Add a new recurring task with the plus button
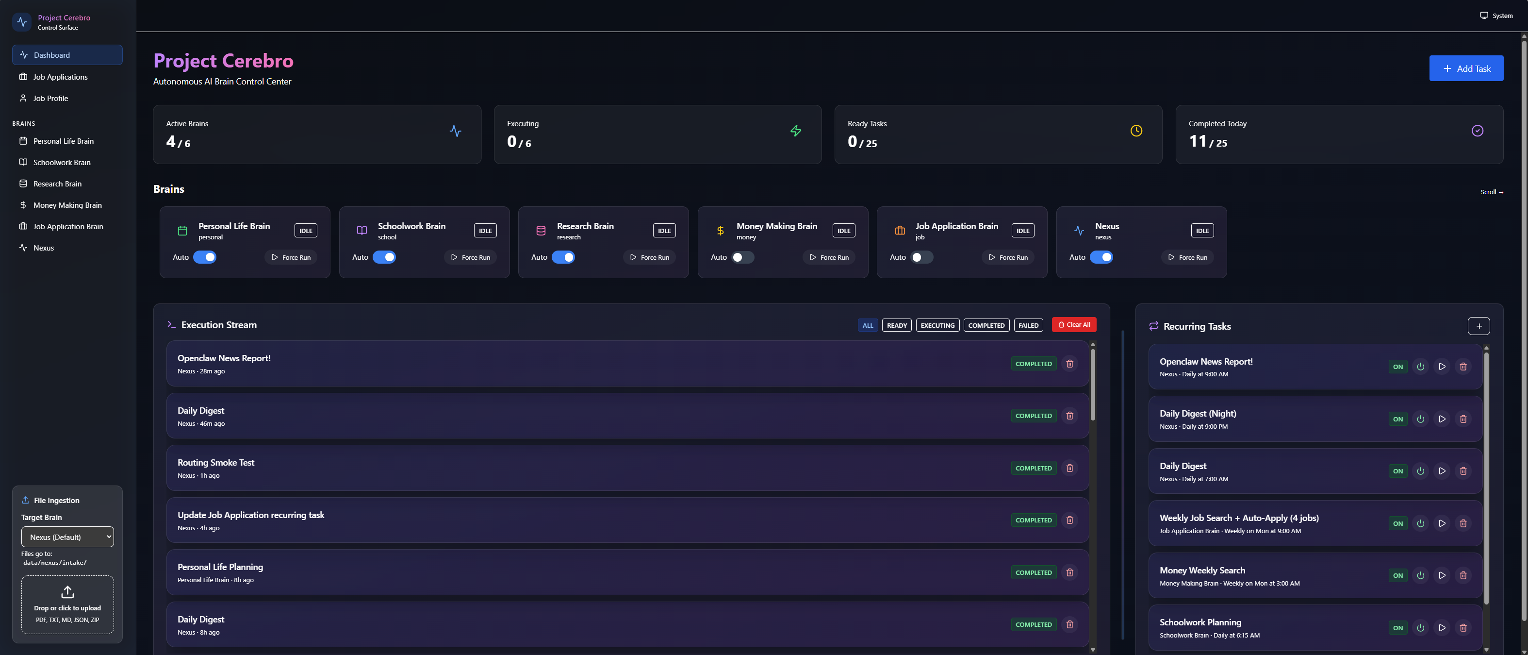 (x=1479, y=326)
